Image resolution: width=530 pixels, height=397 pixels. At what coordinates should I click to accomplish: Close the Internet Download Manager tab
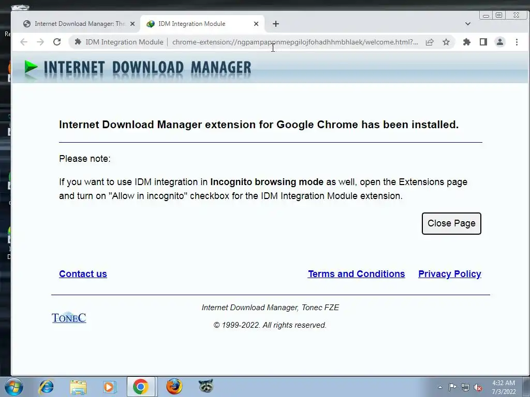coord(132,24)
